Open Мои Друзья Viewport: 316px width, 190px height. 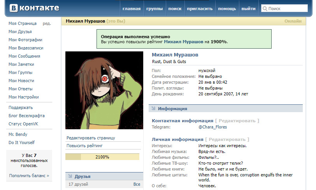20,32
